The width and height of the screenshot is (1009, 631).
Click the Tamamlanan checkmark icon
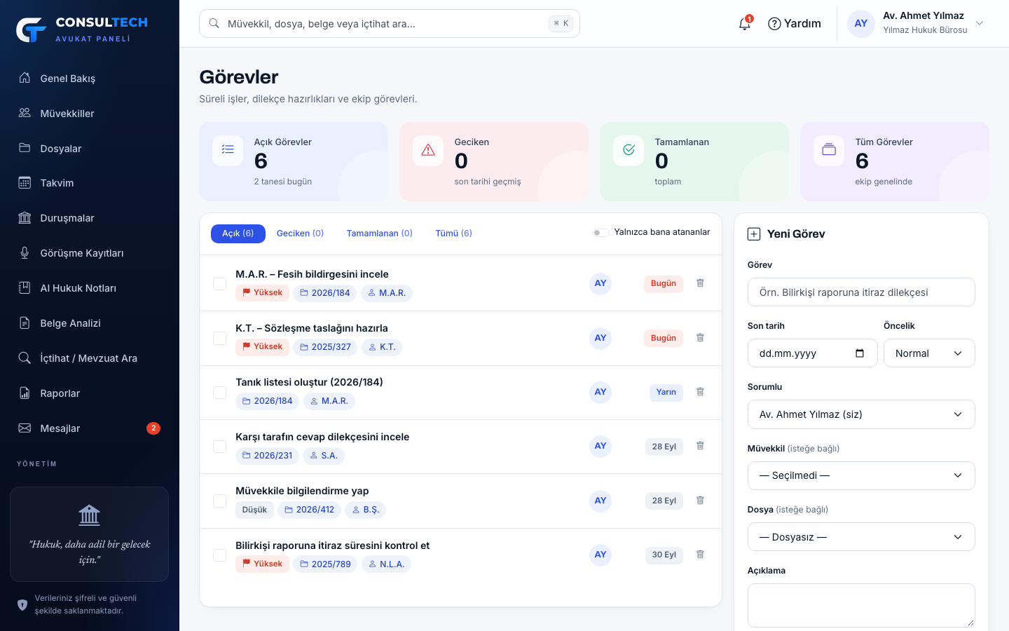coord(629,150)
